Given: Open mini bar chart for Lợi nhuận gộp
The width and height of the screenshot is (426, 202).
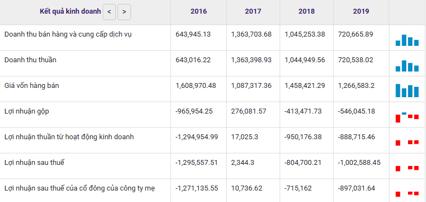Looking at the screenshot, I should pos(407,117).
